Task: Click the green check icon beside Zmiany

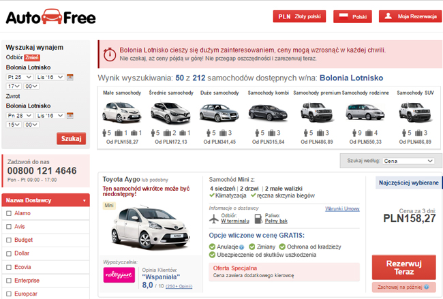Action: [251, 247]
